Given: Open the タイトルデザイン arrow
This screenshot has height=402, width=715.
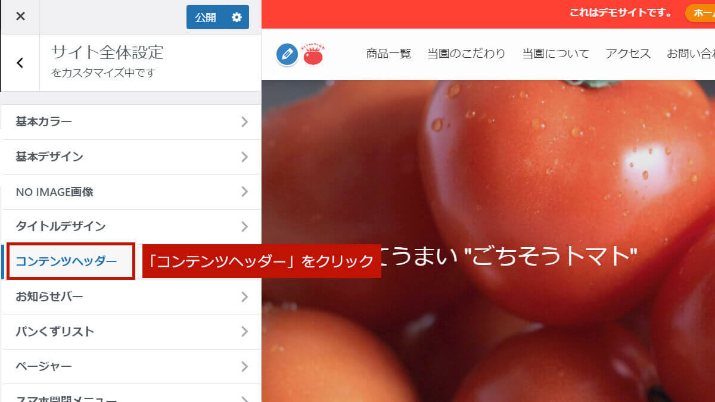Looking at the screenshot, I should pyautogui.click(x=244, y=227).
